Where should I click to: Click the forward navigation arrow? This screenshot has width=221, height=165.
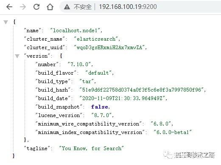[x=23, y=7]
